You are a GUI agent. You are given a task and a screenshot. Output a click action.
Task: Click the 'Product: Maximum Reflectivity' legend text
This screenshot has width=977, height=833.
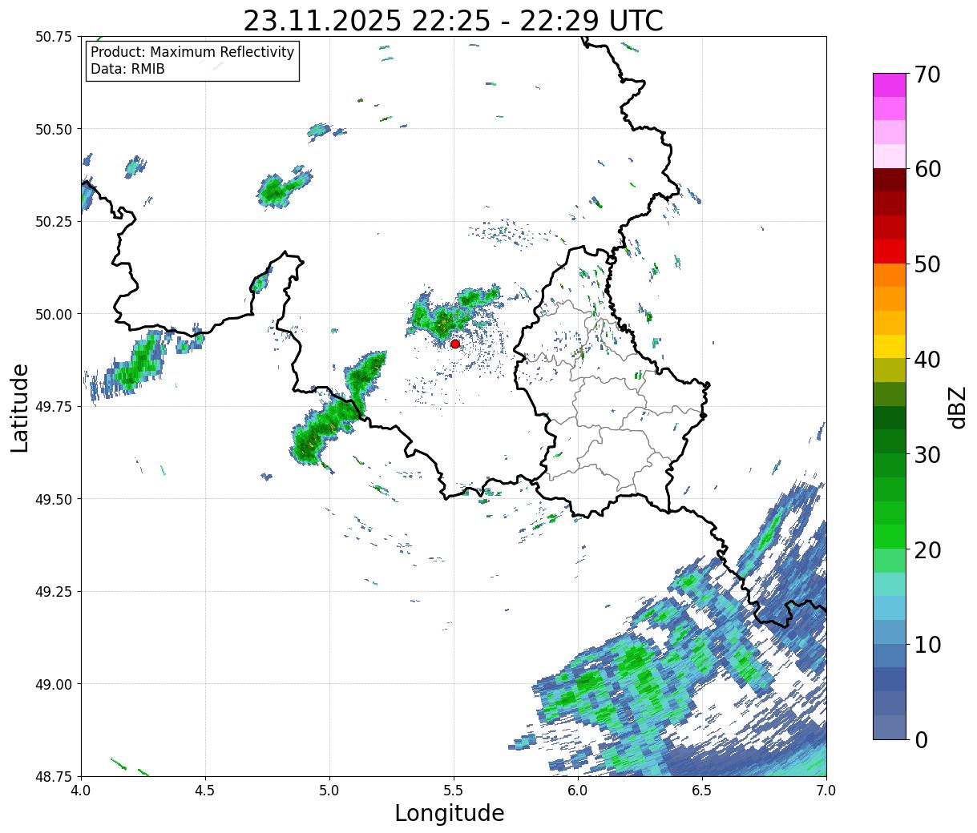coord(192,52)
